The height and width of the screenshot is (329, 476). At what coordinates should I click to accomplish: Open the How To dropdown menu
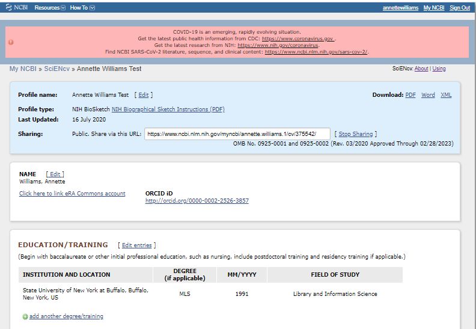coord(82,8)
